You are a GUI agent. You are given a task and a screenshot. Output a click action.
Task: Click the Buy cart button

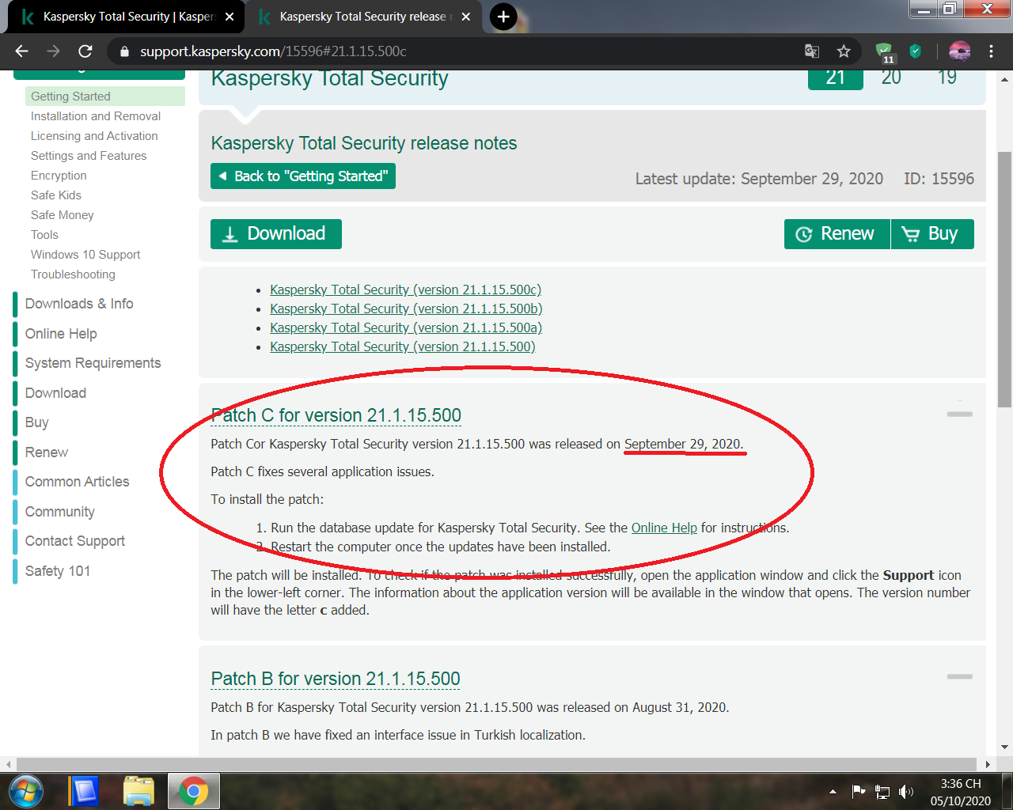tap(932, 234)
